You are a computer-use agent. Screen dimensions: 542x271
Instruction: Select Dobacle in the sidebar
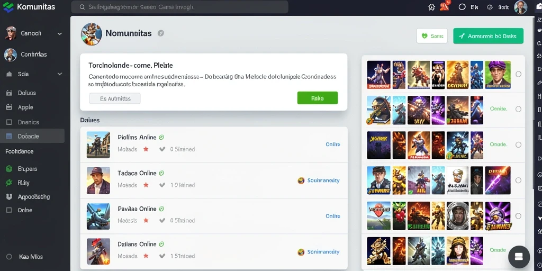coord(32,136)
